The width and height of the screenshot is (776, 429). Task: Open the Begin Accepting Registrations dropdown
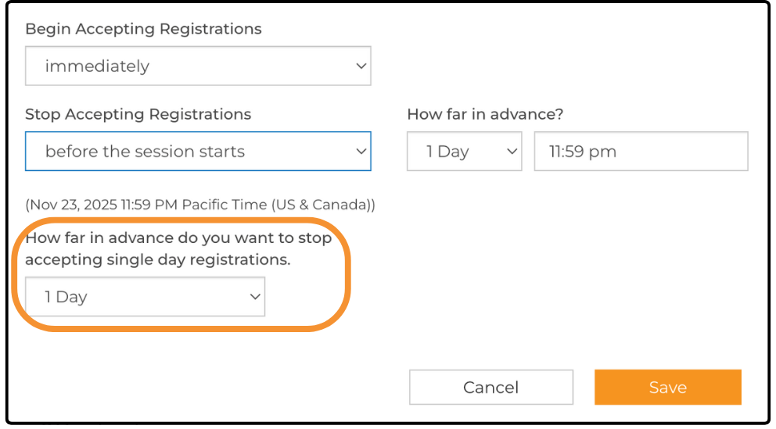[x=198, y=66]
